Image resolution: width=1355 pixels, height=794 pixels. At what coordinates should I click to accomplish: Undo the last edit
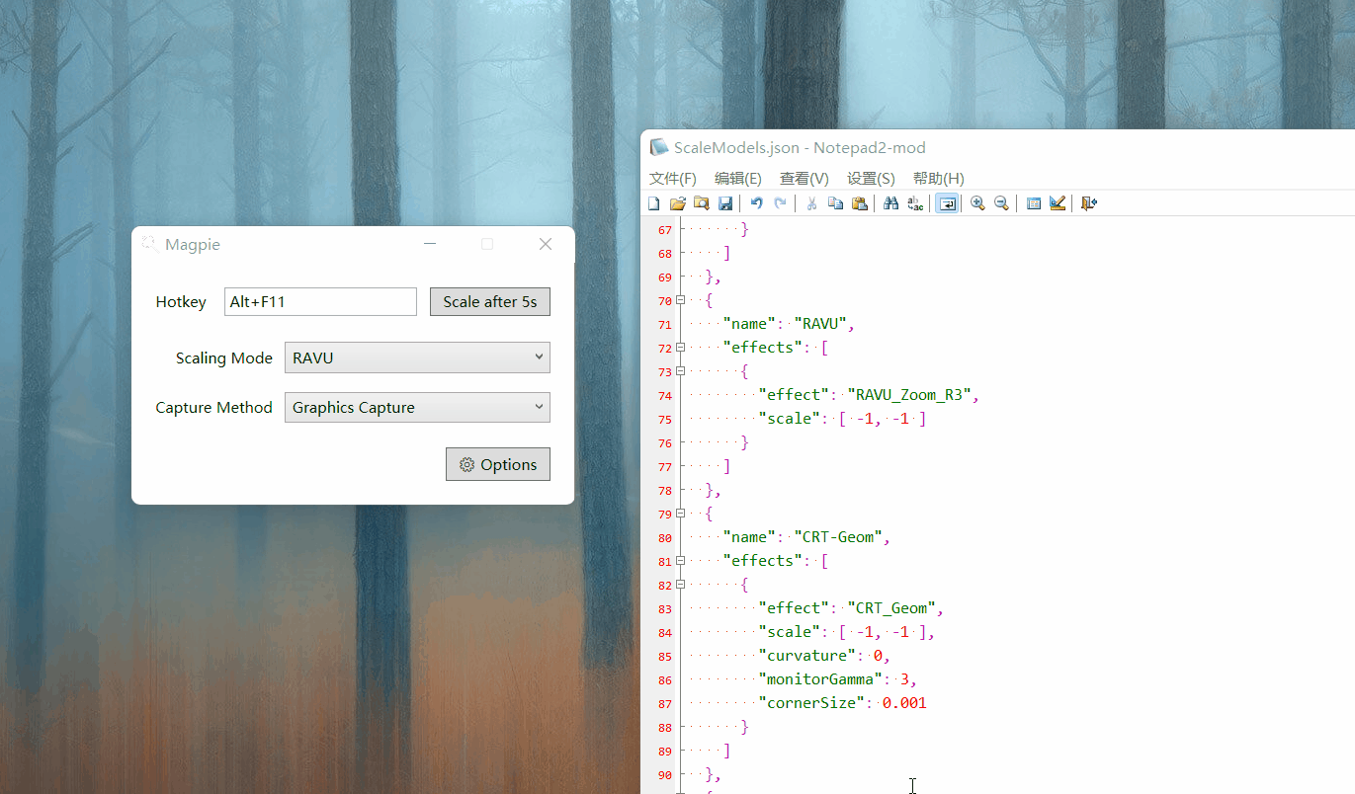(x=756, y=202)
